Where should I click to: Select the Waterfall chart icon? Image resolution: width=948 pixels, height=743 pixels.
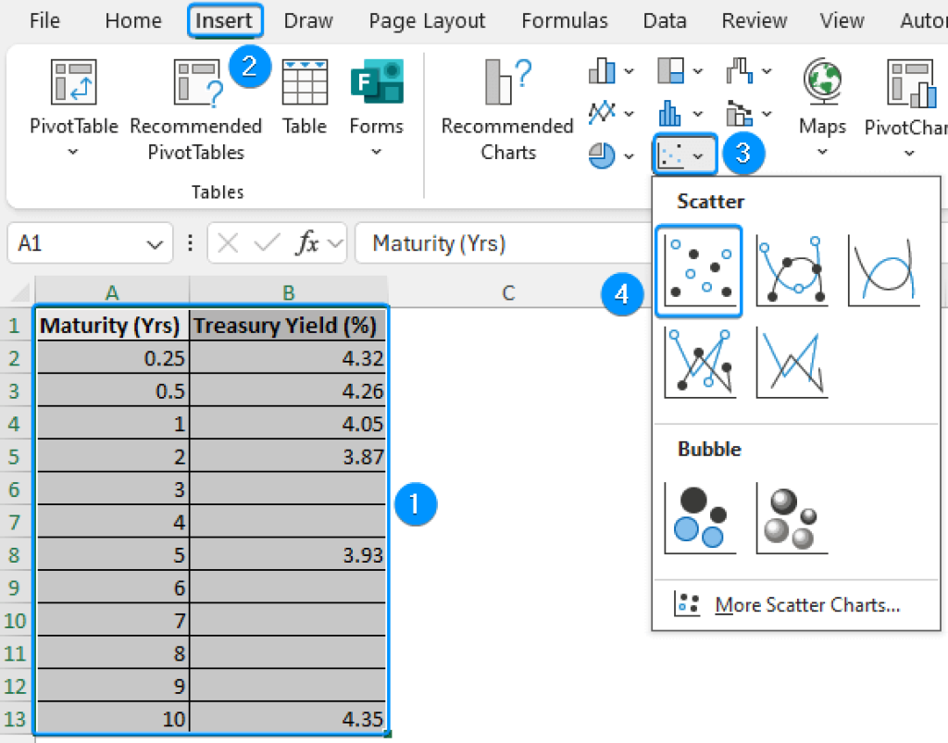(x=739, y=70)
